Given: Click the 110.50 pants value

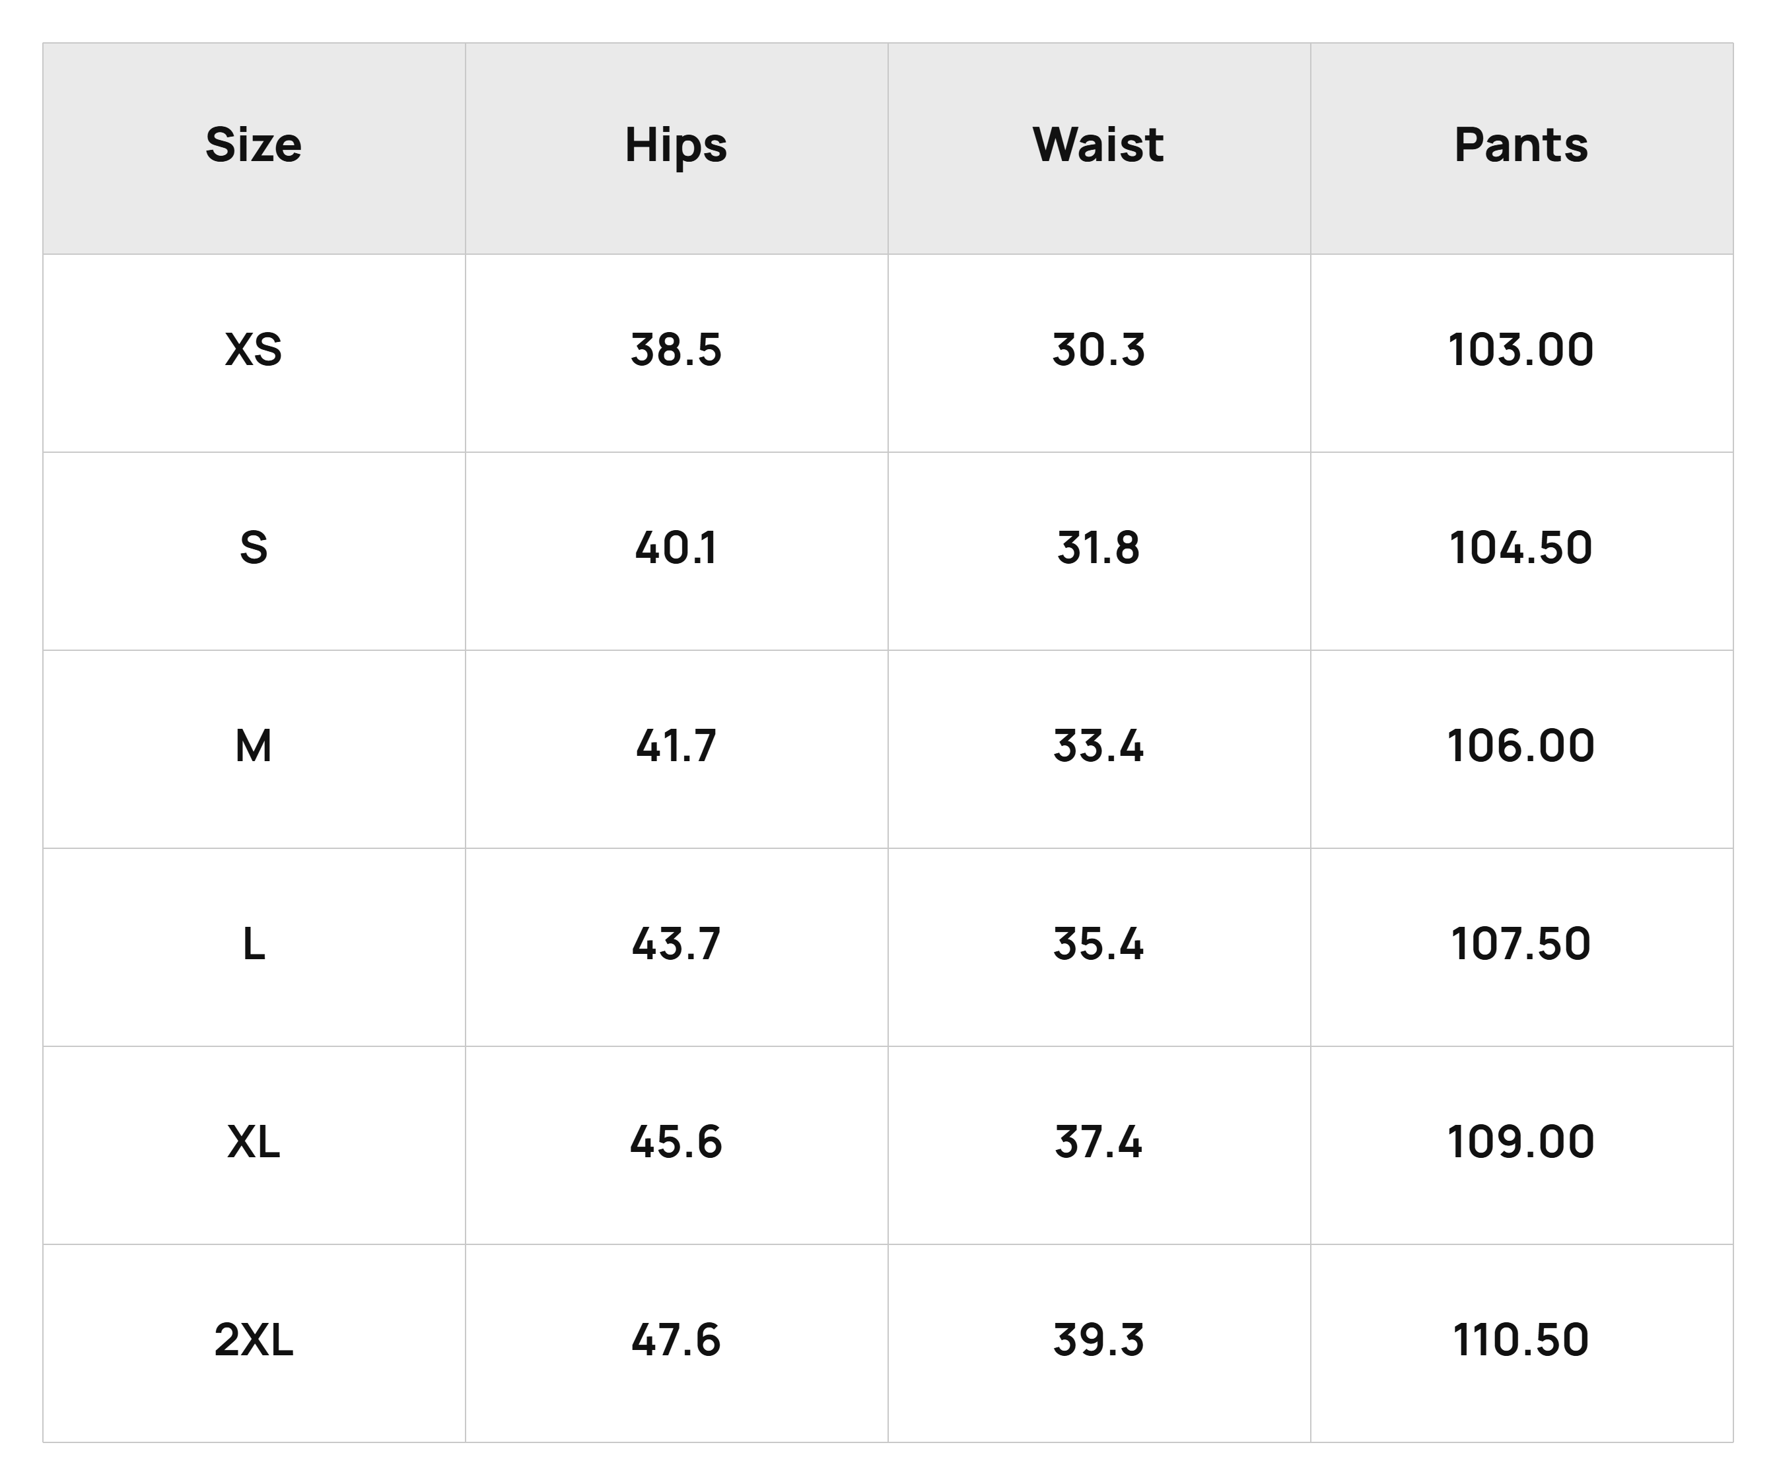Looking at the screenshot, I should 1521,1340.
